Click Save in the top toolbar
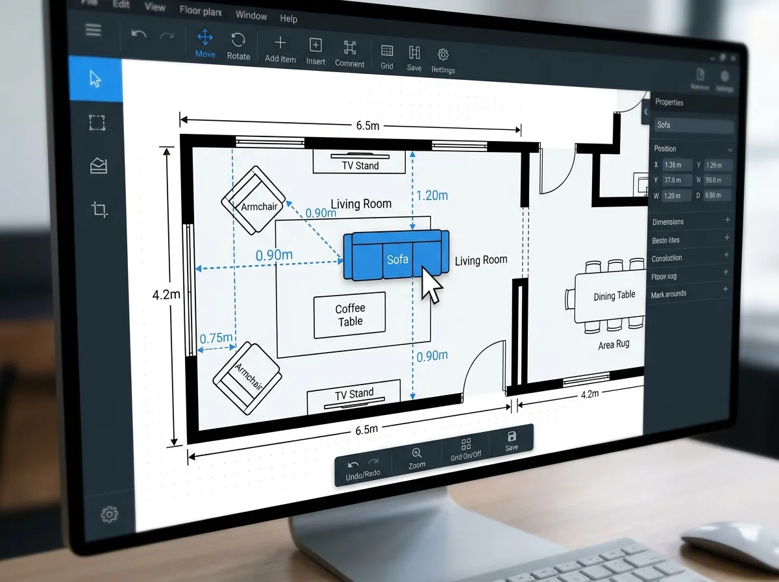 click(x=414, y=58)
